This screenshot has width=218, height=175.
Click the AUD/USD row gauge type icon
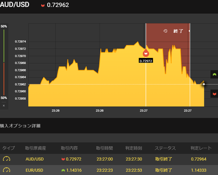click(x=6, y=159)
